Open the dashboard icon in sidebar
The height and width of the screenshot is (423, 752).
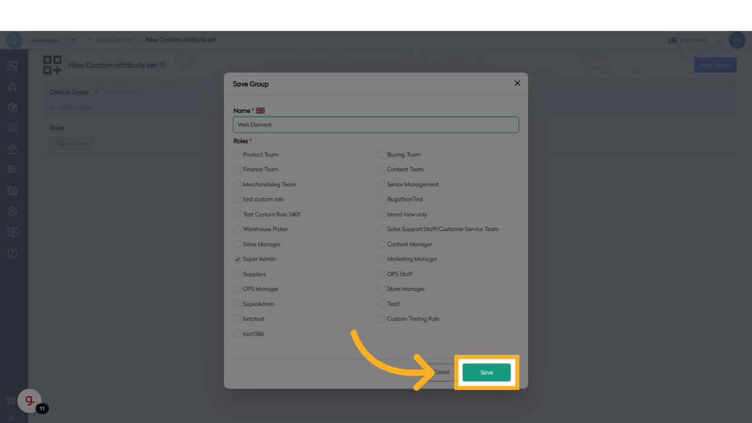(x=13, y=66)
